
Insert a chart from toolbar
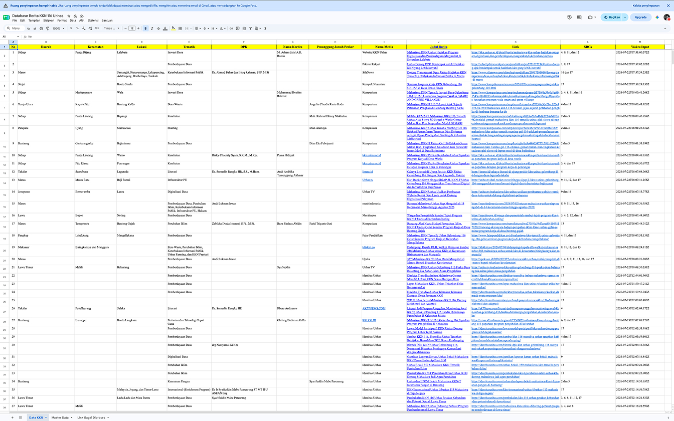(x=244, y=29)
